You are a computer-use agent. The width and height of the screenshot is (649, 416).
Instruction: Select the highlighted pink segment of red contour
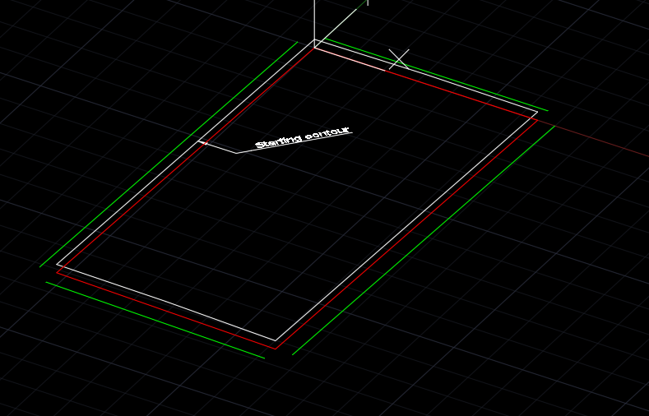[350, 59]
